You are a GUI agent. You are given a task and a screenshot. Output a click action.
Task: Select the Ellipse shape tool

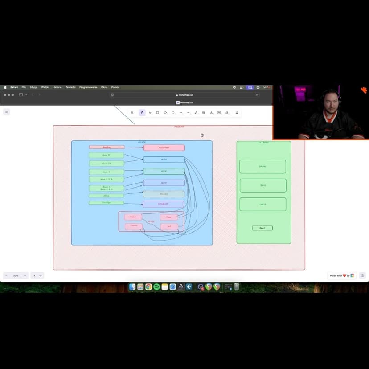173,113
